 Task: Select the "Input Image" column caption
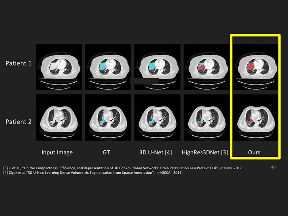point(57,152)
